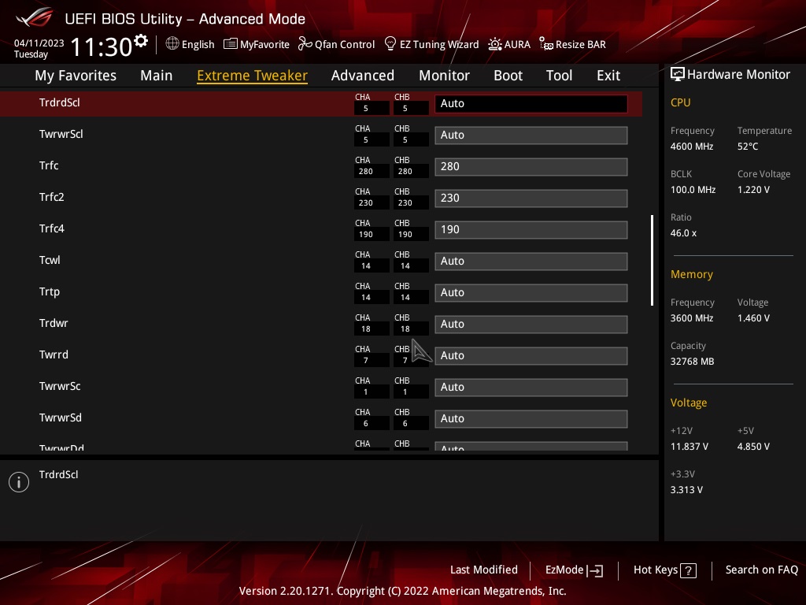Click the info icon beside TrdrdScl description
This screenshot has height=605, width=806.
(x=19, y=482)
